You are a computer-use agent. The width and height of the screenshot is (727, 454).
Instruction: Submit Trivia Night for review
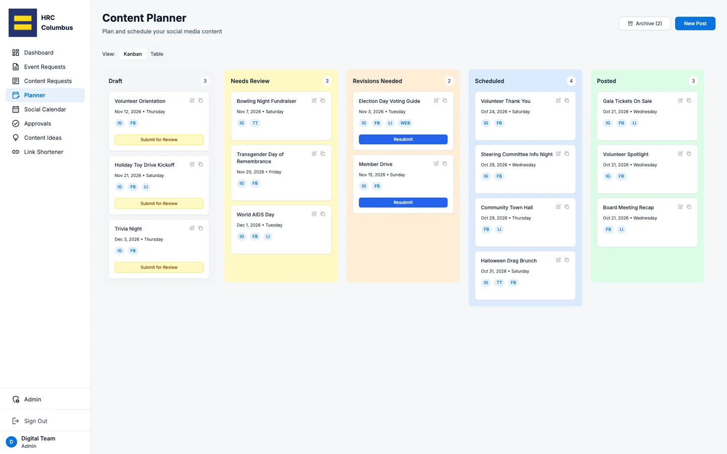tap(159, 267)
